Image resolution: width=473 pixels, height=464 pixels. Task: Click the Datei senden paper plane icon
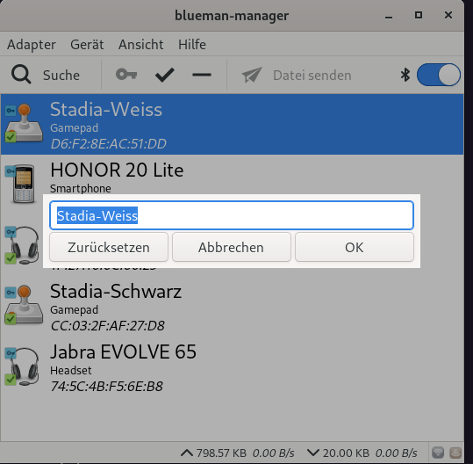click(x=252, y=75)
